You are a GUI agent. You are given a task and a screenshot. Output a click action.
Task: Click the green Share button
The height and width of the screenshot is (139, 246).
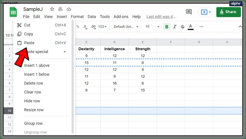click(x=229, y=12)
